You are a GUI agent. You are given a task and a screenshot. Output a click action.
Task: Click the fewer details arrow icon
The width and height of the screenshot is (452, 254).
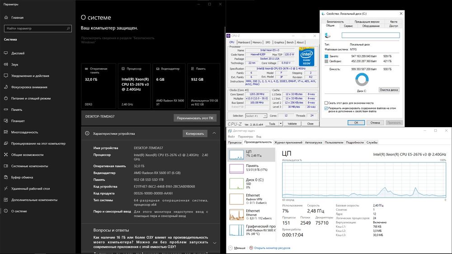(231, 248)
